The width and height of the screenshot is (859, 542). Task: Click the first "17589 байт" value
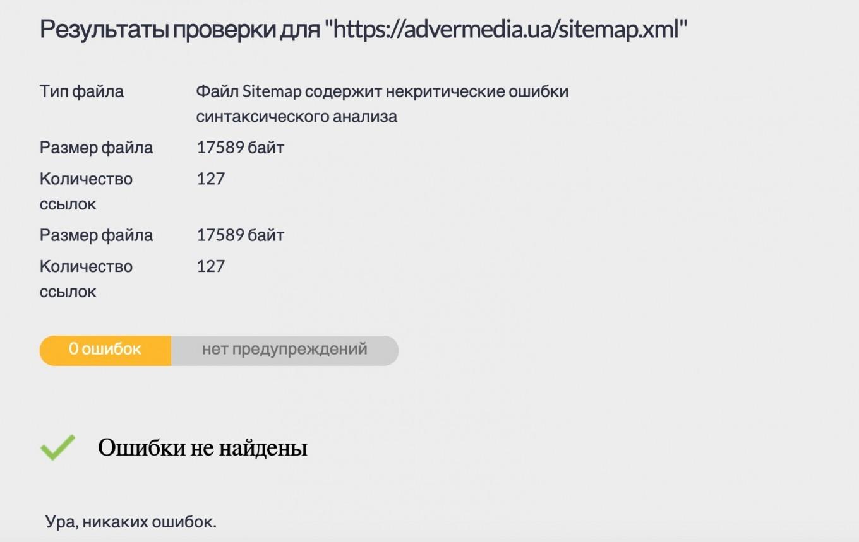[x=240, y=148]
